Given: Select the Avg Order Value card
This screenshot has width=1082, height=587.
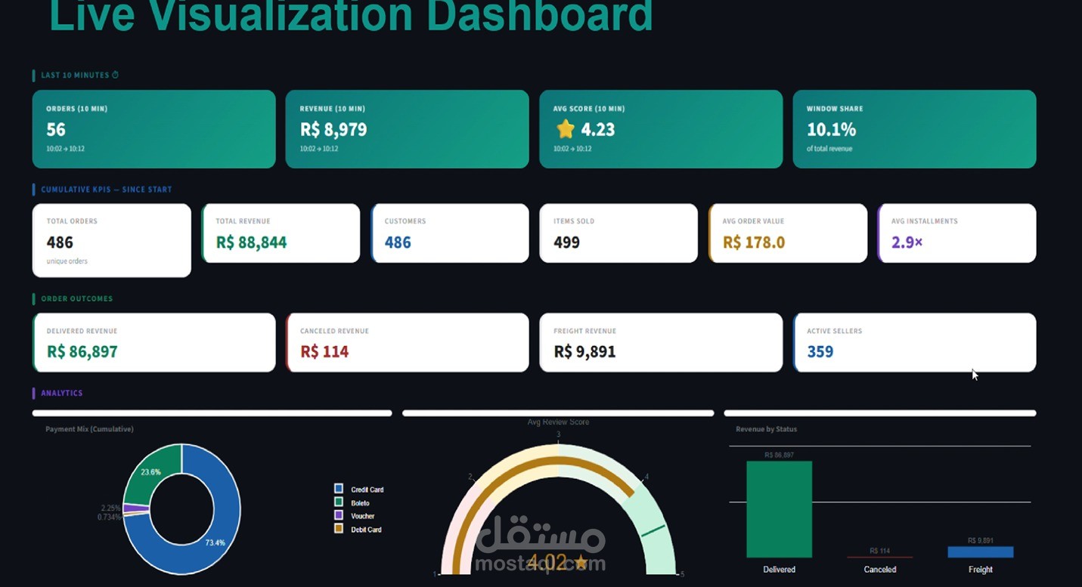Looking at the screenshot, I should (788, 233).
